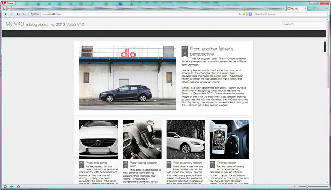Open the Volvo front grille thumbnail
Viewport: 331px width, 190px height.
coord(98,139)
